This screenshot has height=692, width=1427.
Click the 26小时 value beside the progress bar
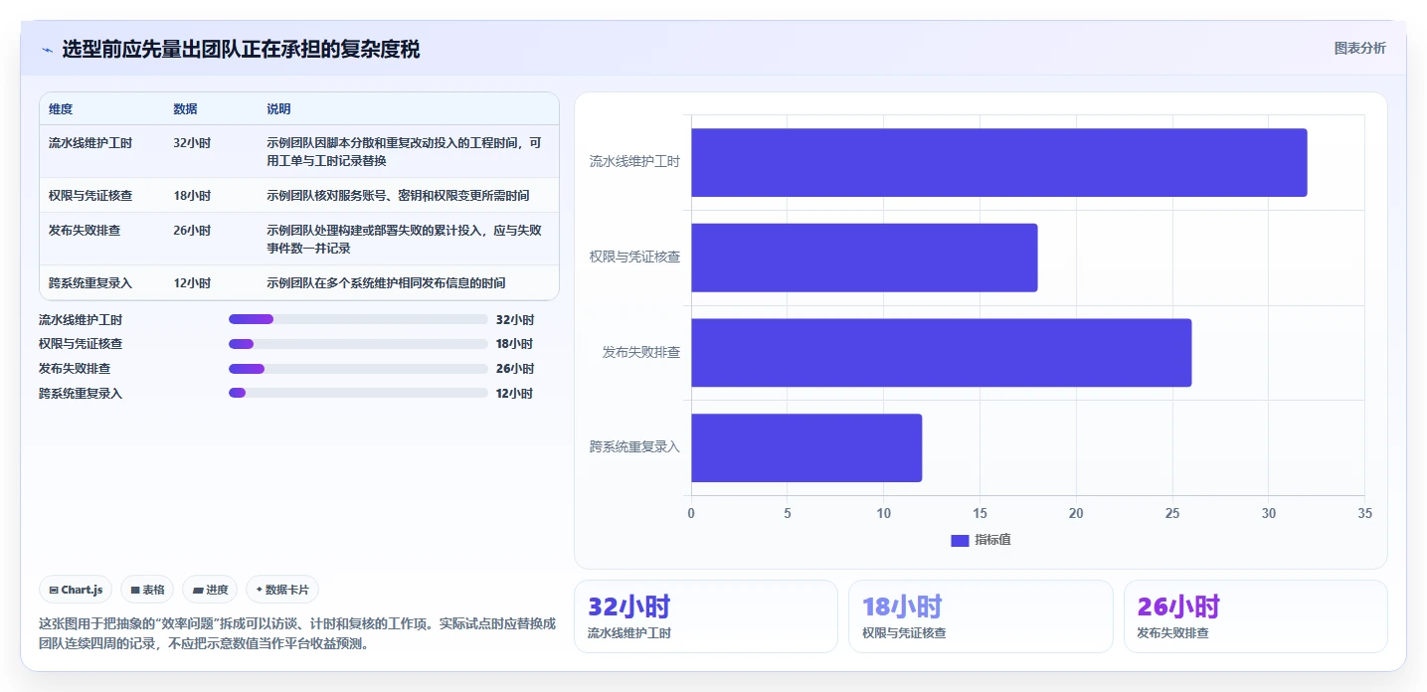click(515, 369)
